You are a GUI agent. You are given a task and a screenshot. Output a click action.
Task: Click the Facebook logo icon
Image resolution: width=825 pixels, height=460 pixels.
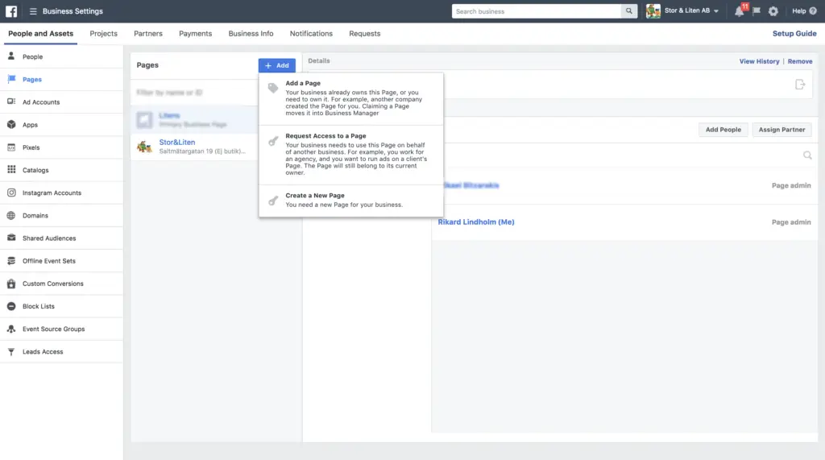coord(11,11)
